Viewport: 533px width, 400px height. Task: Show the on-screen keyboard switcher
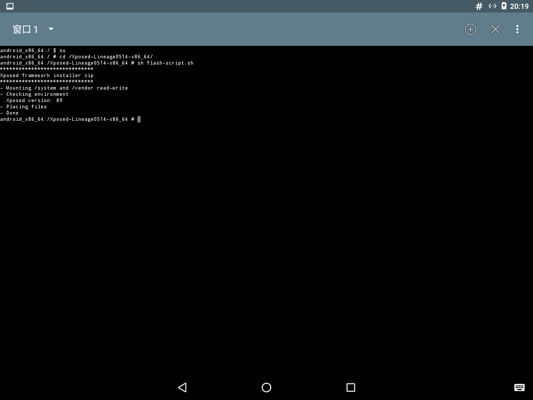(x=519, y=387)
